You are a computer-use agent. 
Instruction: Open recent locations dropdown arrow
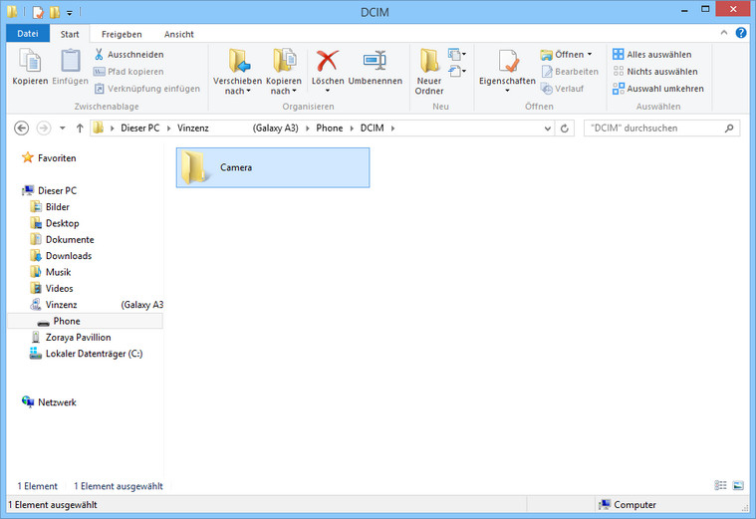point(62,129)
